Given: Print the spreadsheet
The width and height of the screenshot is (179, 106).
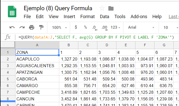Looking at the screenshot, I should point(32,27).
